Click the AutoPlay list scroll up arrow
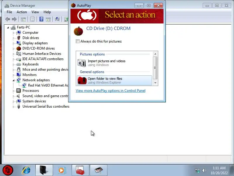 point(155,54)
